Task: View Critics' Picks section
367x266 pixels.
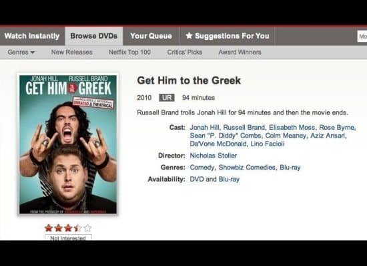Action: [x=185, y=52]
